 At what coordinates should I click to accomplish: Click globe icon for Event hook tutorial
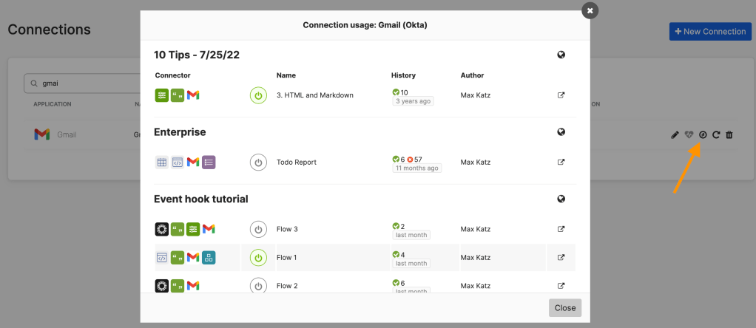(x=561, y=199)
